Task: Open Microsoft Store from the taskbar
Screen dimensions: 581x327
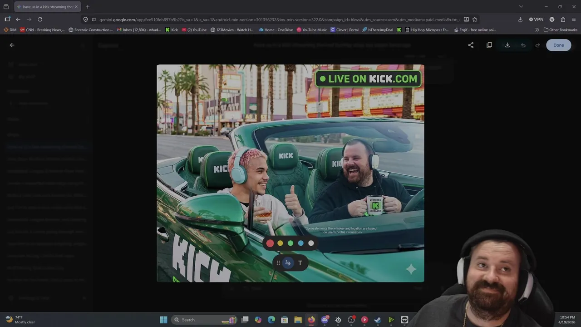Action: [x=285, y=320]
